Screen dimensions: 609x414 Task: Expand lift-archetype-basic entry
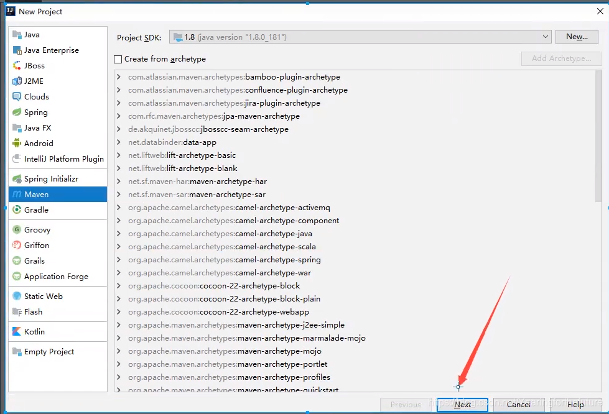(x=119, y=155)
